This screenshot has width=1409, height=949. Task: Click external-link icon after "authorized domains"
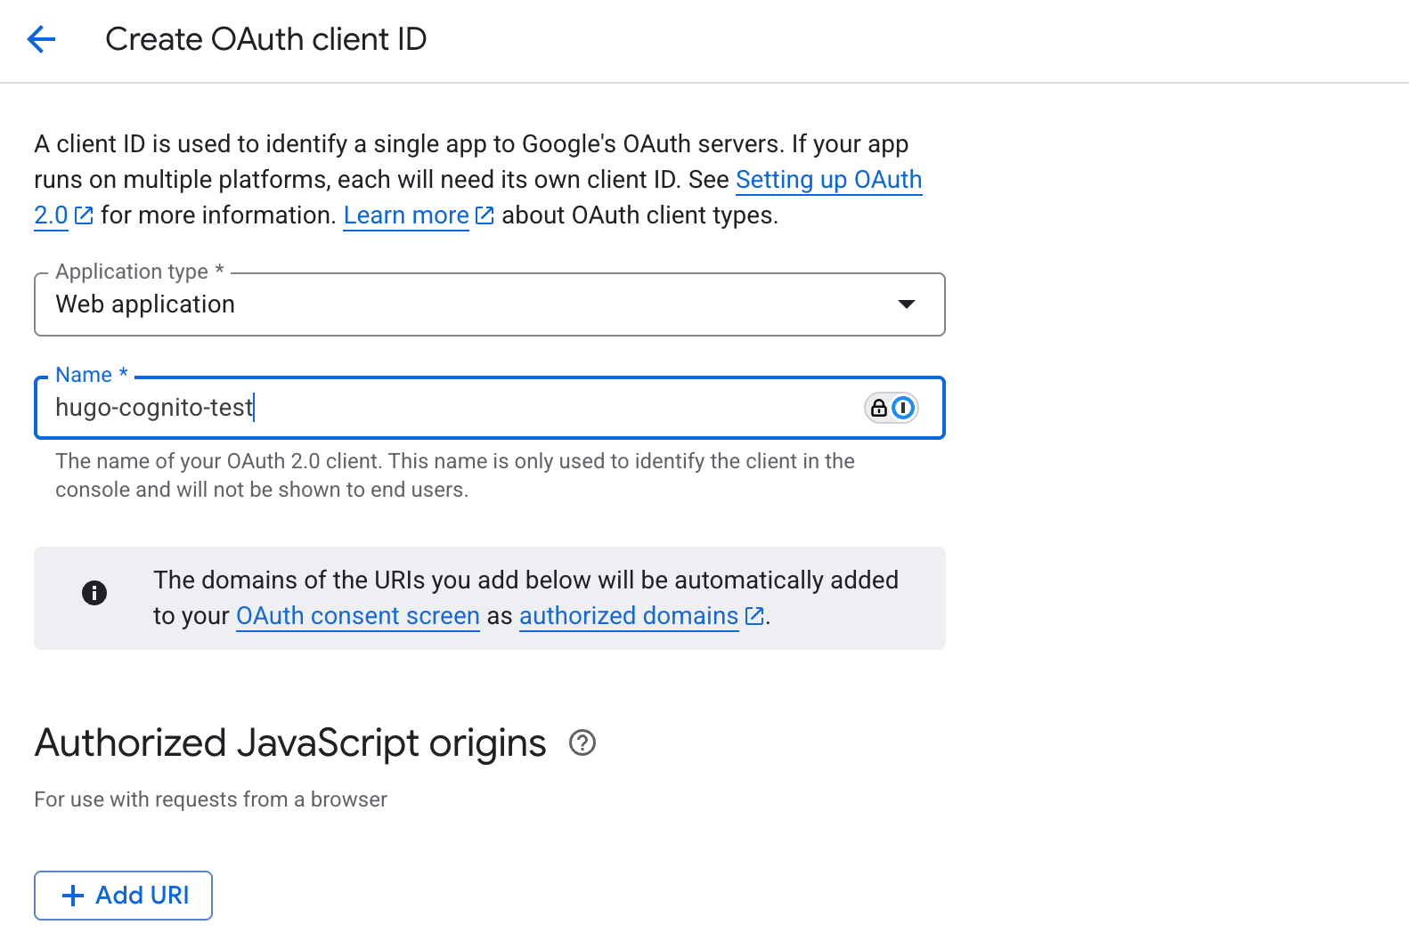[x=754, y=616]
